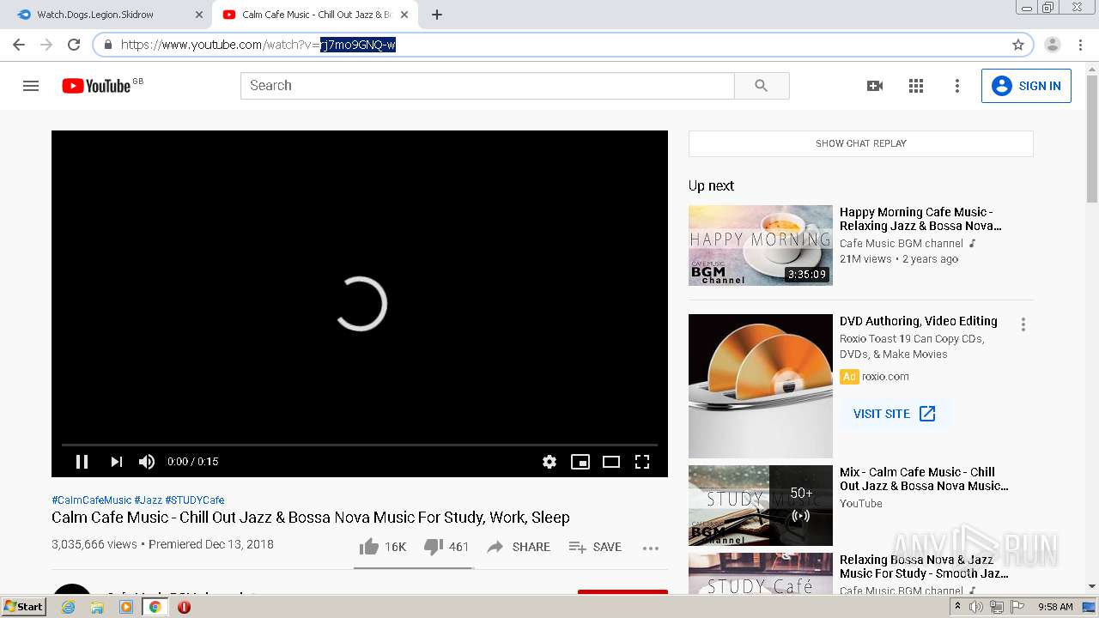Viewport: 1099px width, 618px height.
Task: Click inside the YouTube search field
Action: 487,86
